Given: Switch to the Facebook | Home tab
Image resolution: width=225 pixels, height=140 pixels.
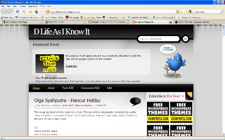Looking at the screenshot, I should point(66,22).
